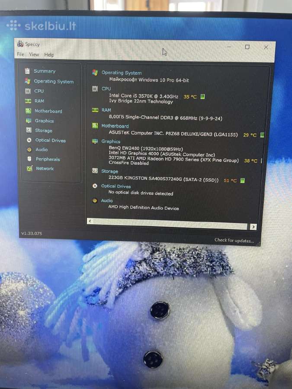Click the Optical Drives disc icon in sidebar
This screenshot has height=389, width=292.
tap(29, 140)
